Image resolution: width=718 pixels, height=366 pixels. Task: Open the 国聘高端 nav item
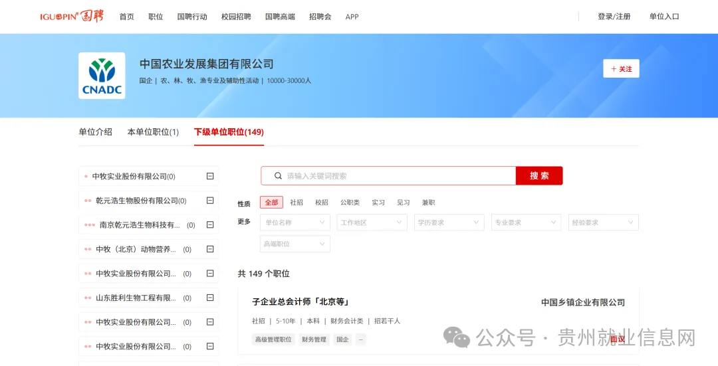pos(281,17)
